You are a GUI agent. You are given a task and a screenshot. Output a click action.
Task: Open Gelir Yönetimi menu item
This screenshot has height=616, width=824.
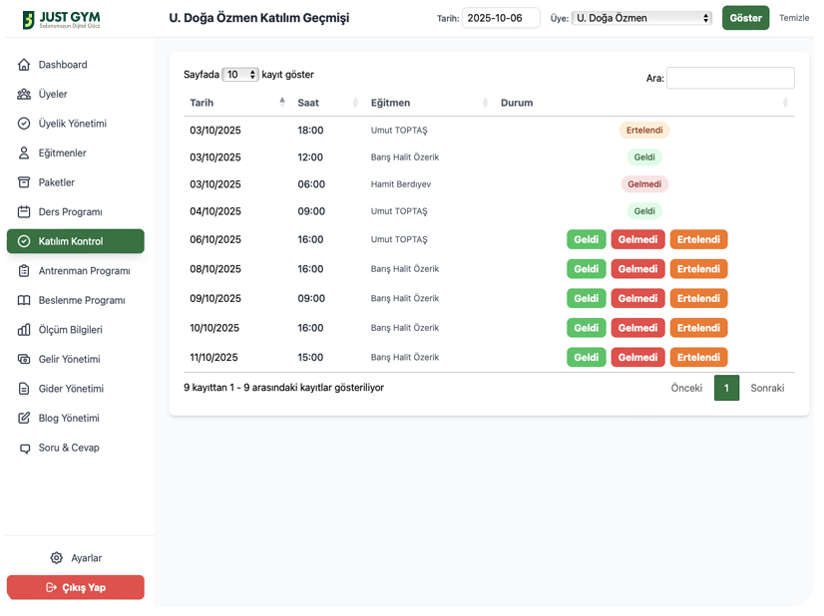tap(69, 360)
